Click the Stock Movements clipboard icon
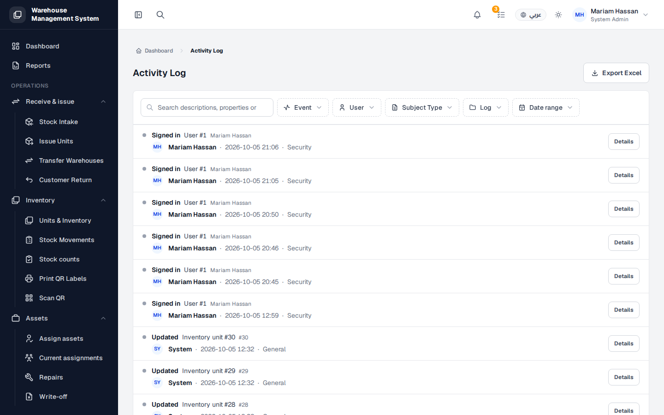Image resolution: width=664 pixels, height=415 pixels. point(29,240)
